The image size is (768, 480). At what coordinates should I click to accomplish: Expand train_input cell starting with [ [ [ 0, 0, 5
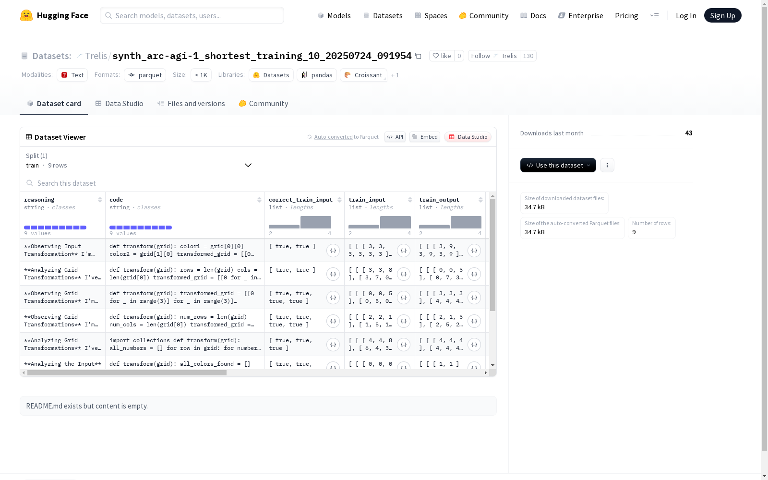click(404, 298)
